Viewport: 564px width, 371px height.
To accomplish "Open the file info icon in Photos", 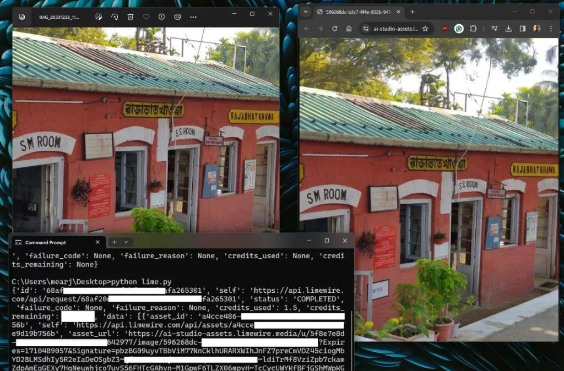I will tap(161, 17).
